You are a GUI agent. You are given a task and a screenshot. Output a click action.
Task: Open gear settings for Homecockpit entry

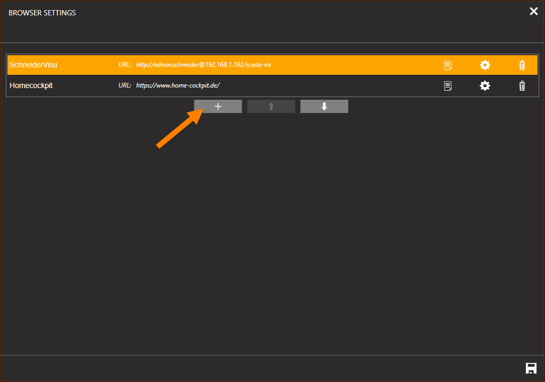[484, 85]
